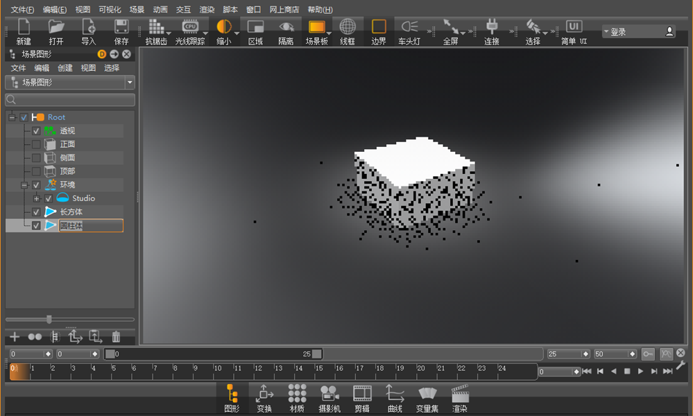Click the 导入 import icon
The height and width of the screenshot is (416, 693).
(x=88, y=27)
